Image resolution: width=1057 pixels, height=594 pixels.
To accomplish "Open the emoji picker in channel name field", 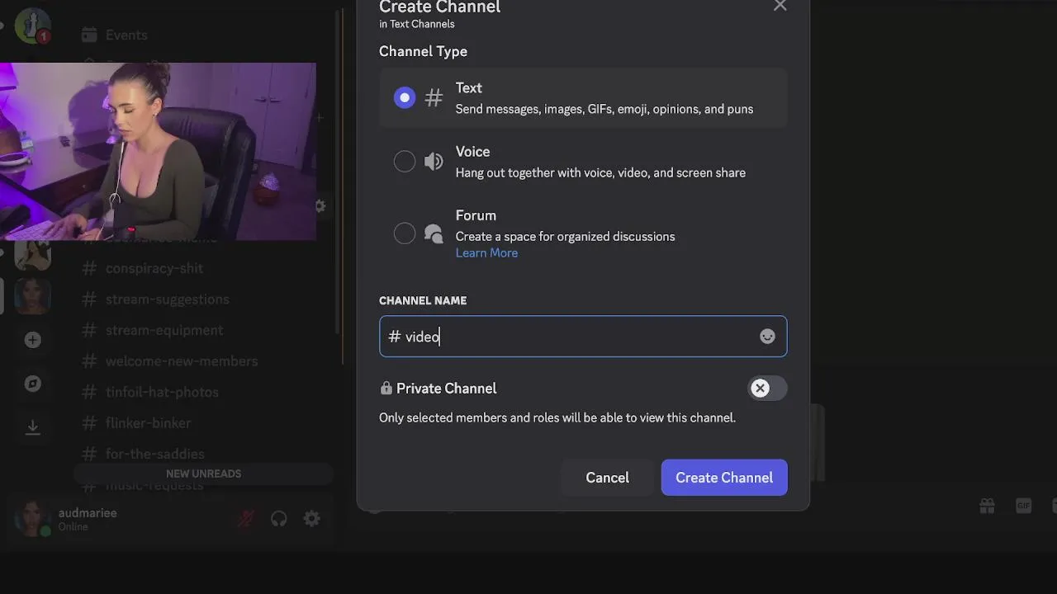I will pyautogui.click(x=767, y=337).
